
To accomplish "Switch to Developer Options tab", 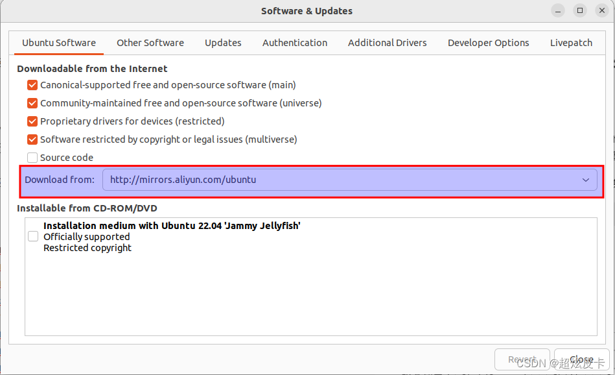I will pos(489,43).
